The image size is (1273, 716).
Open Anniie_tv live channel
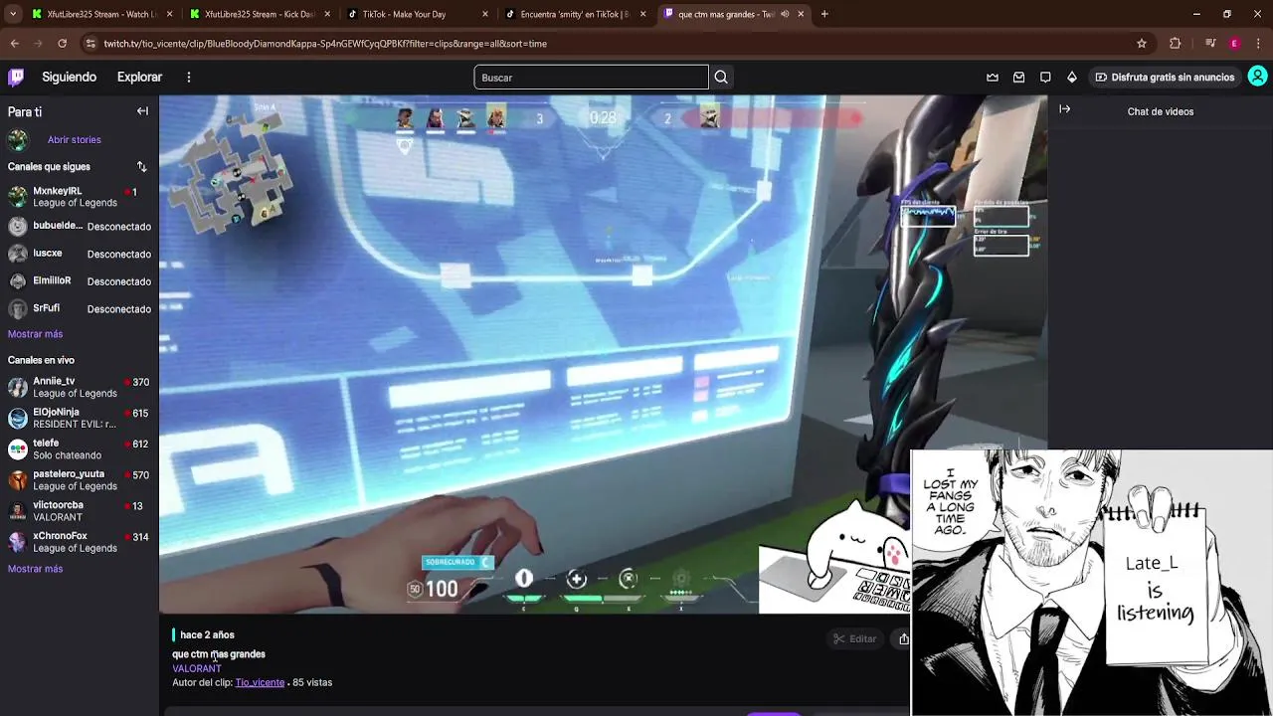pos(80,387)
